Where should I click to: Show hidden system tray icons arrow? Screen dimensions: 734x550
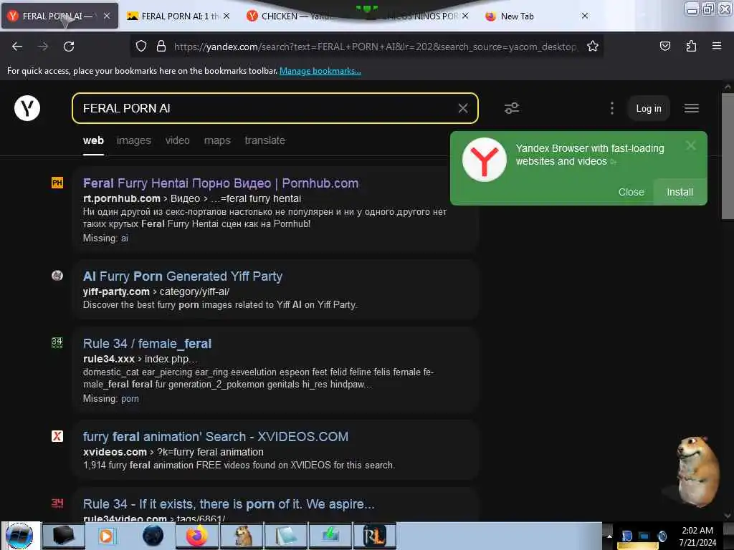coord(609,536)
